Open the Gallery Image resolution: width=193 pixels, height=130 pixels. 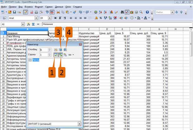[132, 12]
